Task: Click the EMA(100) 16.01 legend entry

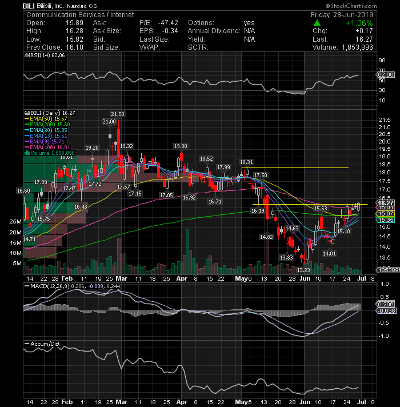Action: [x=47, y=147]
